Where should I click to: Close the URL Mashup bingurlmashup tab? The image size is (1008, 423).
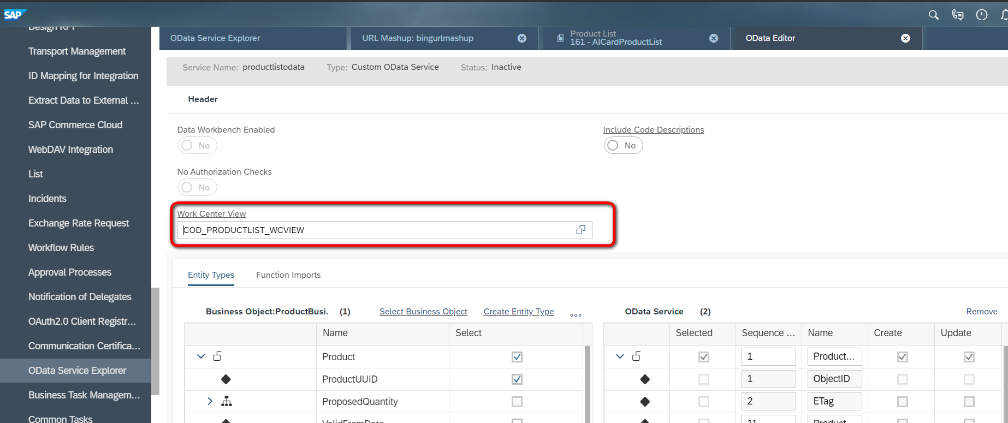click(x=522, y=38)
